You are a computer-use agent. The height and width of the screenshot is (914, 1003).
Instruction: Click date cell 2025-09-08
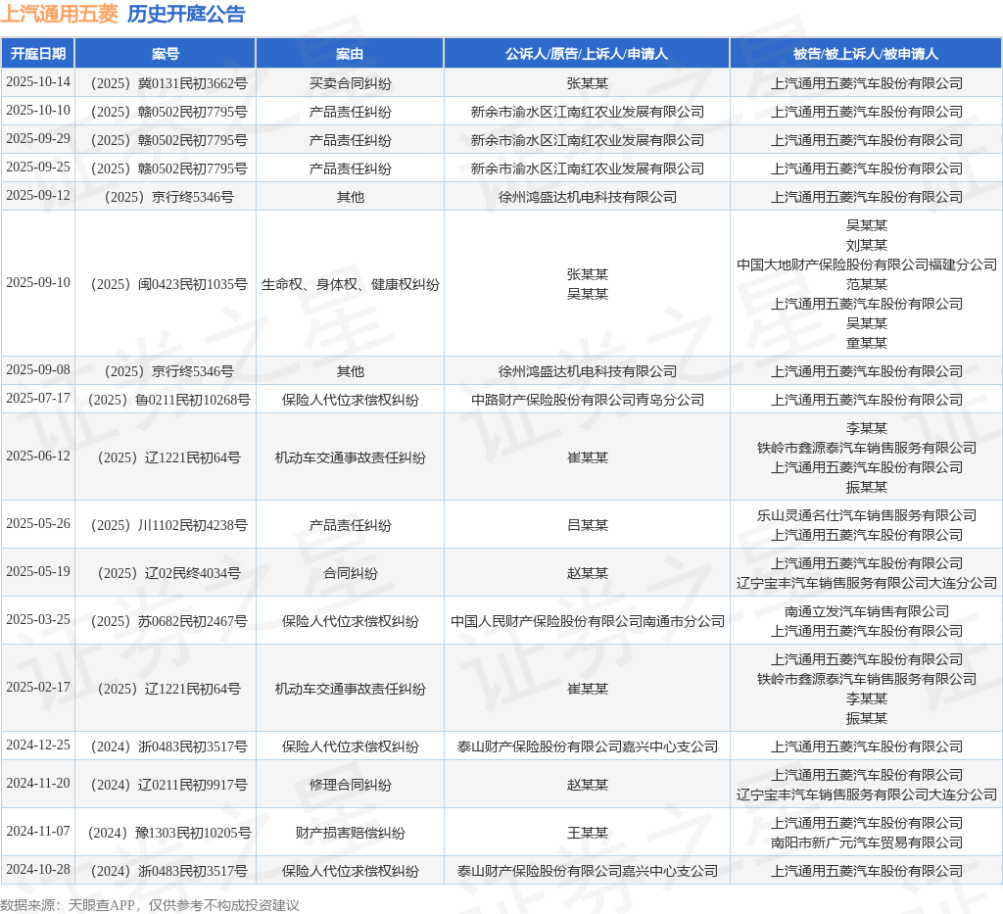coord(38,369)
